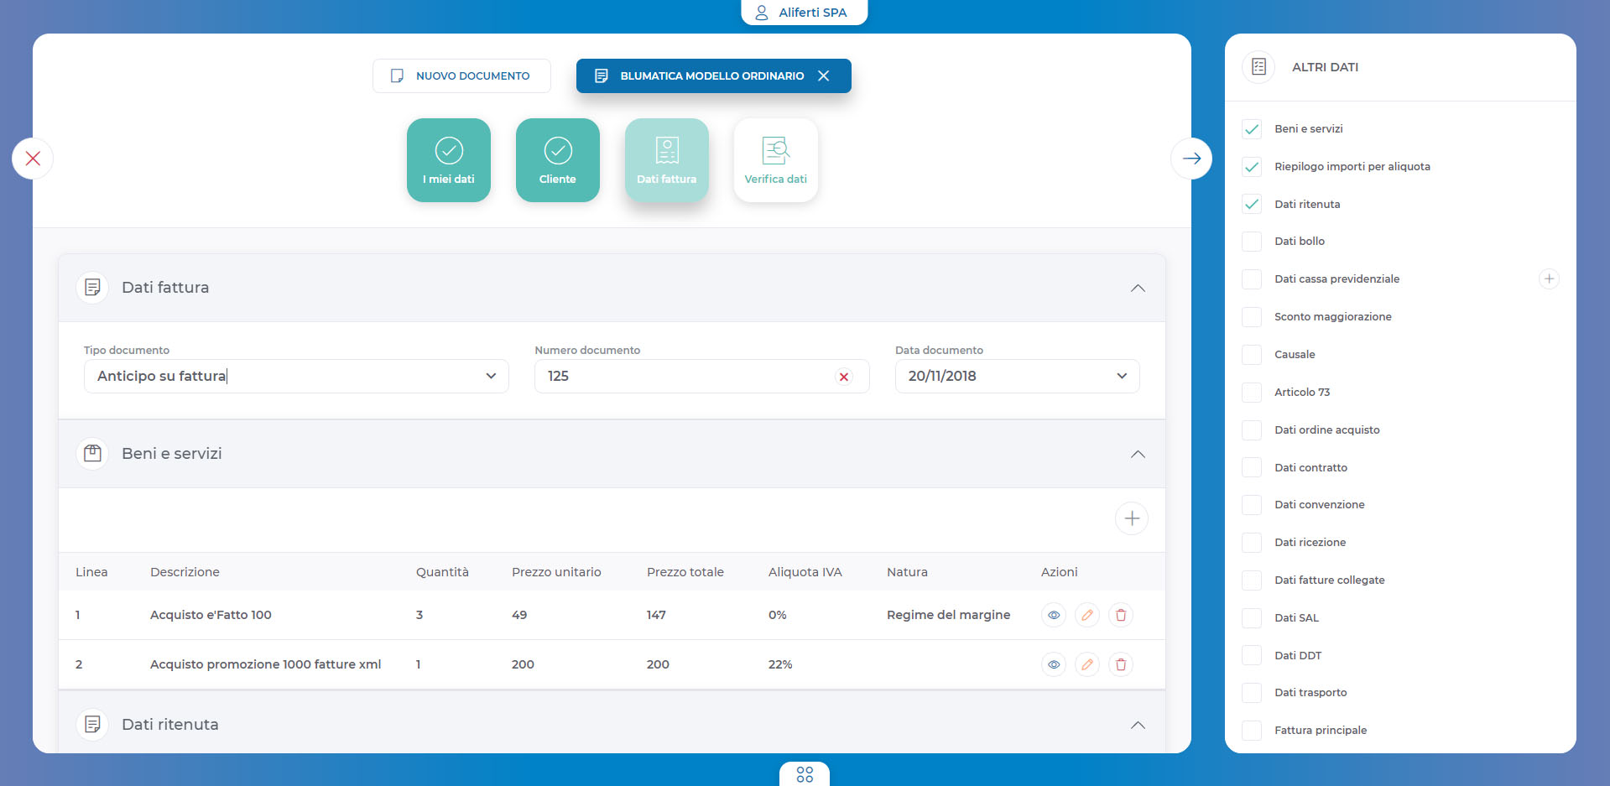This screenshot has height=786, width=1610.
Task: Check the Causale option
Action: pos(1252,355)
